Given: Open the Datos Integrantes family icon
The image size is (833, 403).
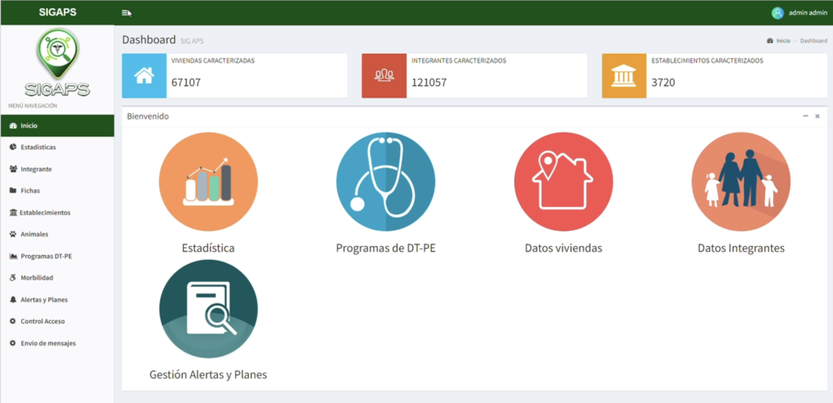Looking at the screenshot, I should click(740, 181).
